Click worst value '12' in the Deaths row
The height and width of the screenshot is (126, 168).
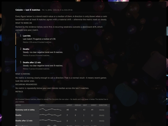coord(92,115)
